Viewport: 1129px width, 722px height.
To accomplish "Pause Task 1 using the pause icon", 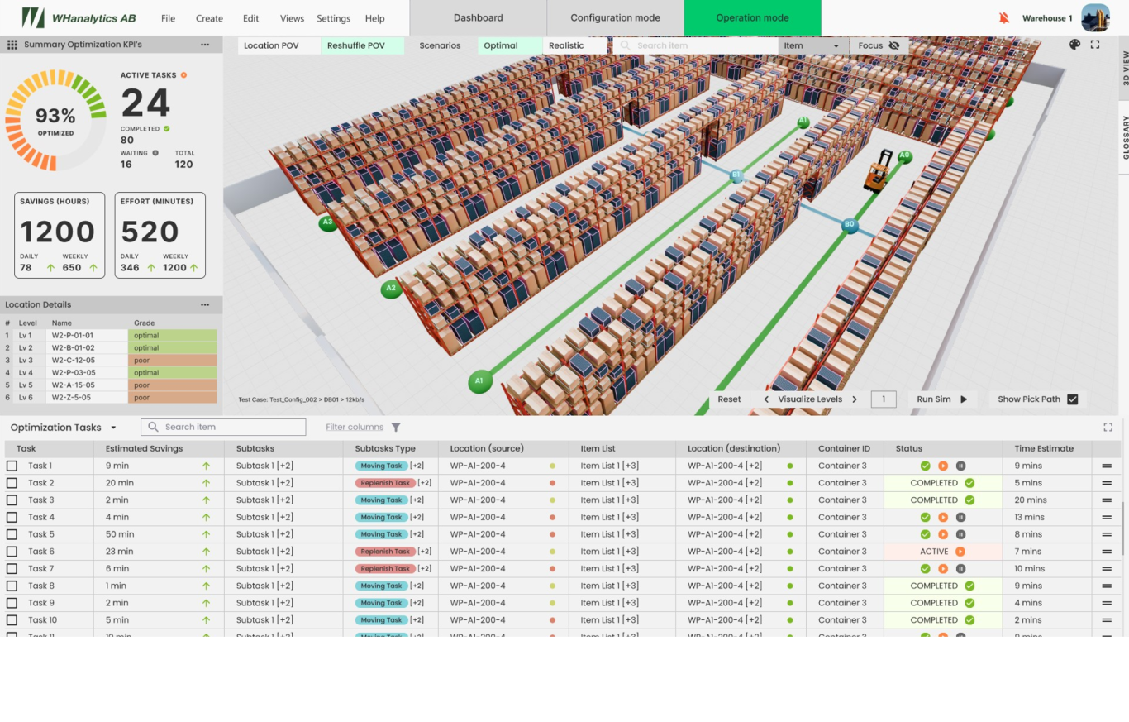I will pos(960,466).
